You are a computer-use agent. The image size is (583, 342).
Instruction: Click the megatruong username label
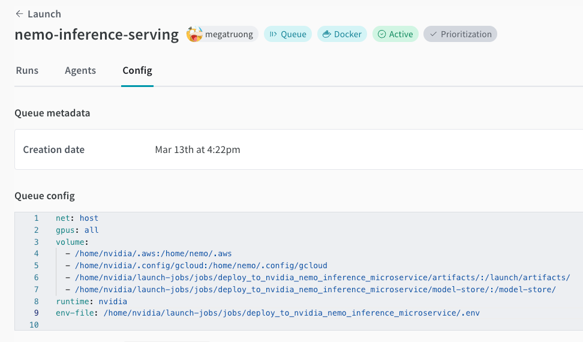point(229,34)
